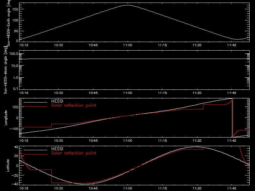The height and width of the screenshot is (191, 255).
Task: Click 11:00 label under Earth angle plot
Action: coord(128,45)
